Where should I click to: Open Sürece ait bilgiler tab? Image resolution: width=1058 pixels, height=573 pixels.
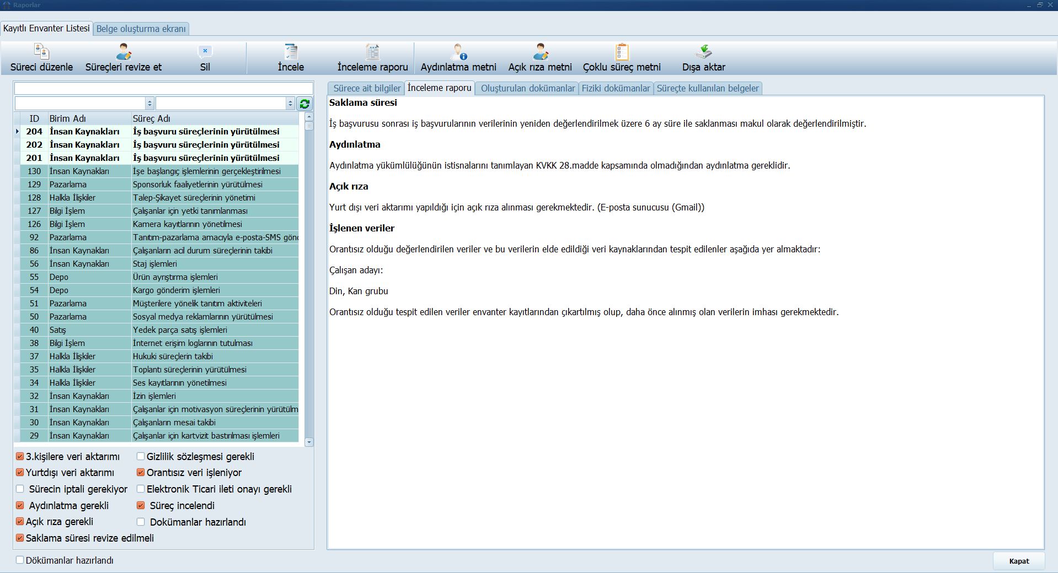click(367, 88)
